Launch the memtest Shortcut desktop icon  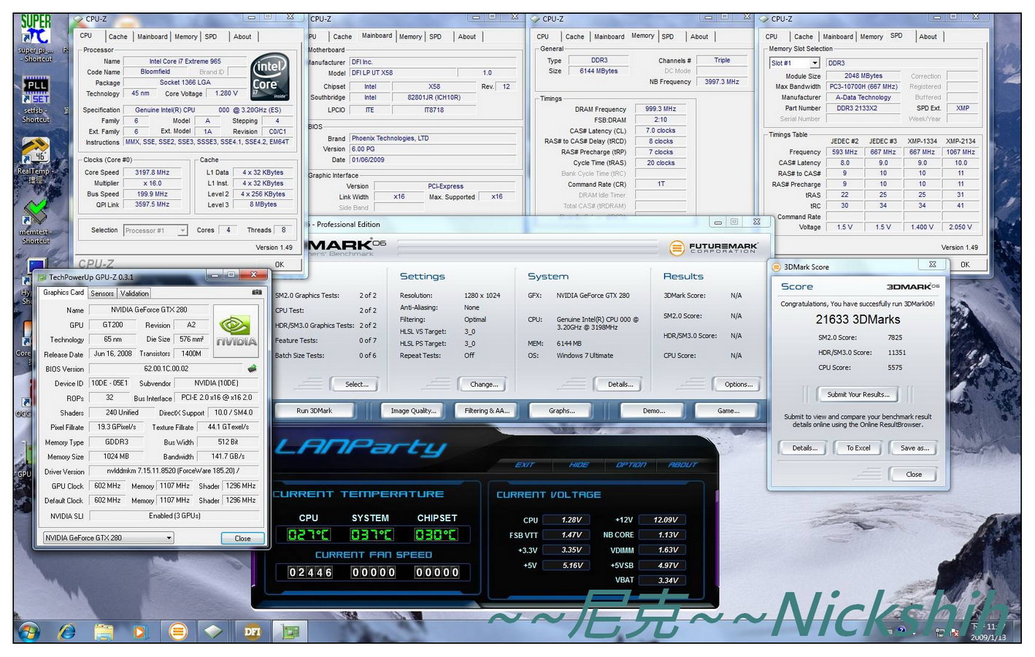35,222
